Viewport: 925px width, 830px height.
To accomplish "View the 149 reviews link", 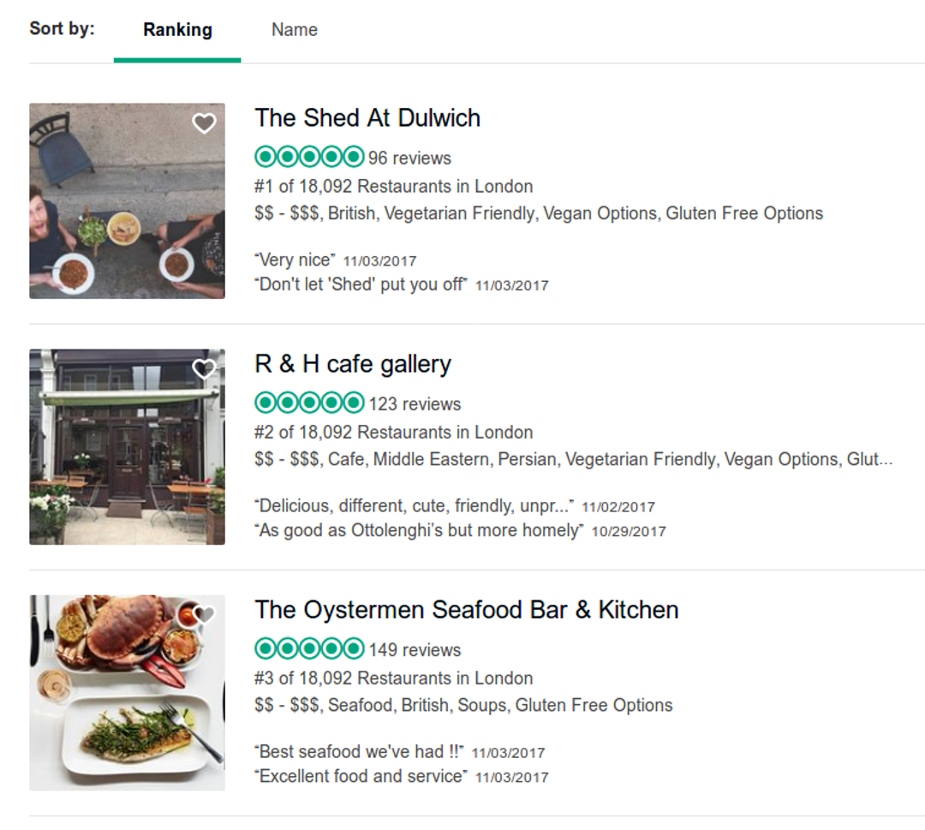I will 415,650.
